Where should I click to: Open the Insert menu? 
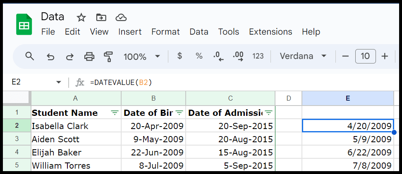pos(130,32)
